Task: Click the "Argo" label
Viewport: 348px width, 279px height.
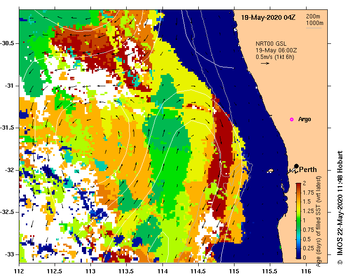Action: click(x=305, y=119)
